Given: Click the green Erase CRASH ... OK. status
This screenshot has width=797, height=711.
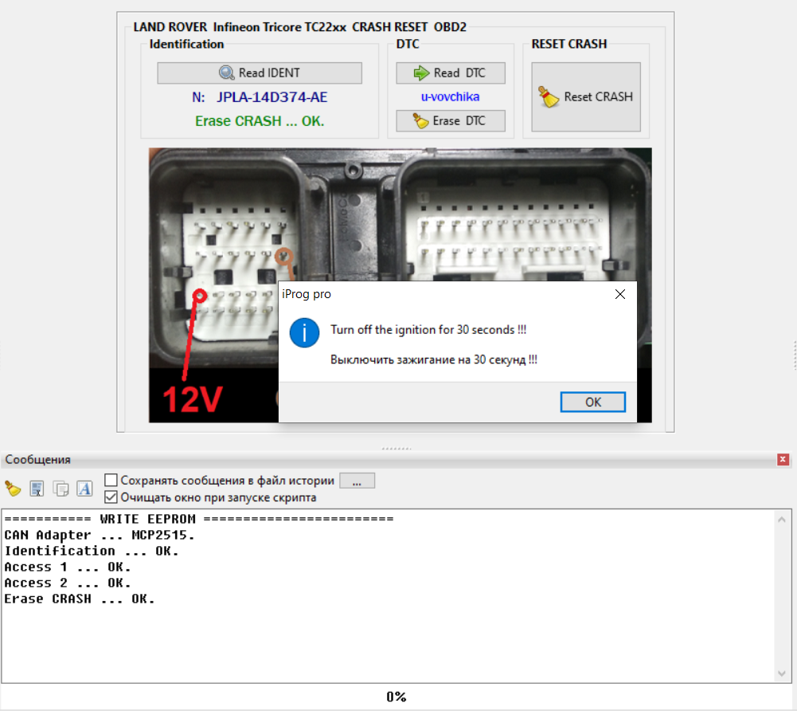Looking at the screenshot, I should point(260,121).
